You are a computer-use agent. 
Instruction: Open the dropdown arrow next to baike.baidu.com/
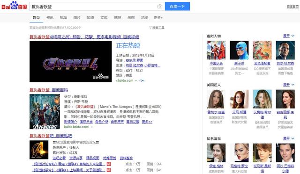coord(92,127)
